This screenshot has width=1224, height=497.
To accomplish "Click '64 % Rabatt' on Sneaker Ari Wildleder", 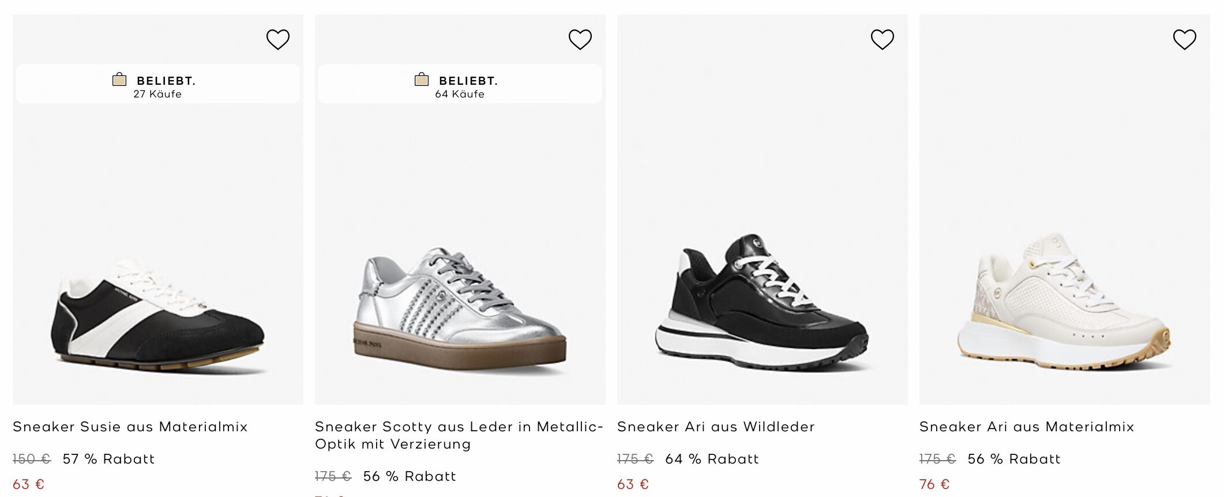I will click(712, 460).
